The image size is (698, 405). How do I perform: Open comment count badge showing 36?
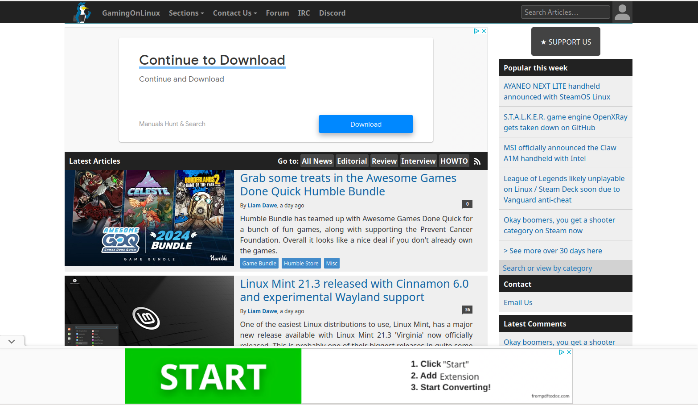(x=467, y=310)
